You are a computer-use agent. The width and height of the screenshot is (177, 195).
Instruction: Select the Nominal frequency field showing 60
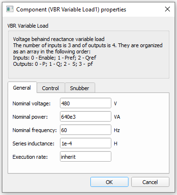pyautogui.click(x=86, y=130)
